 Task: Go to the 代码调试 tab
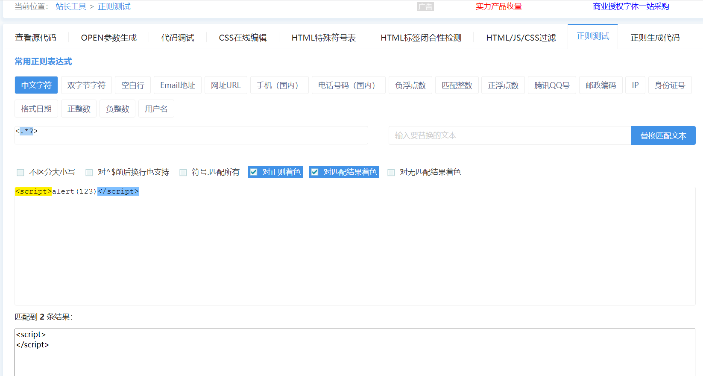pos(178,38)
